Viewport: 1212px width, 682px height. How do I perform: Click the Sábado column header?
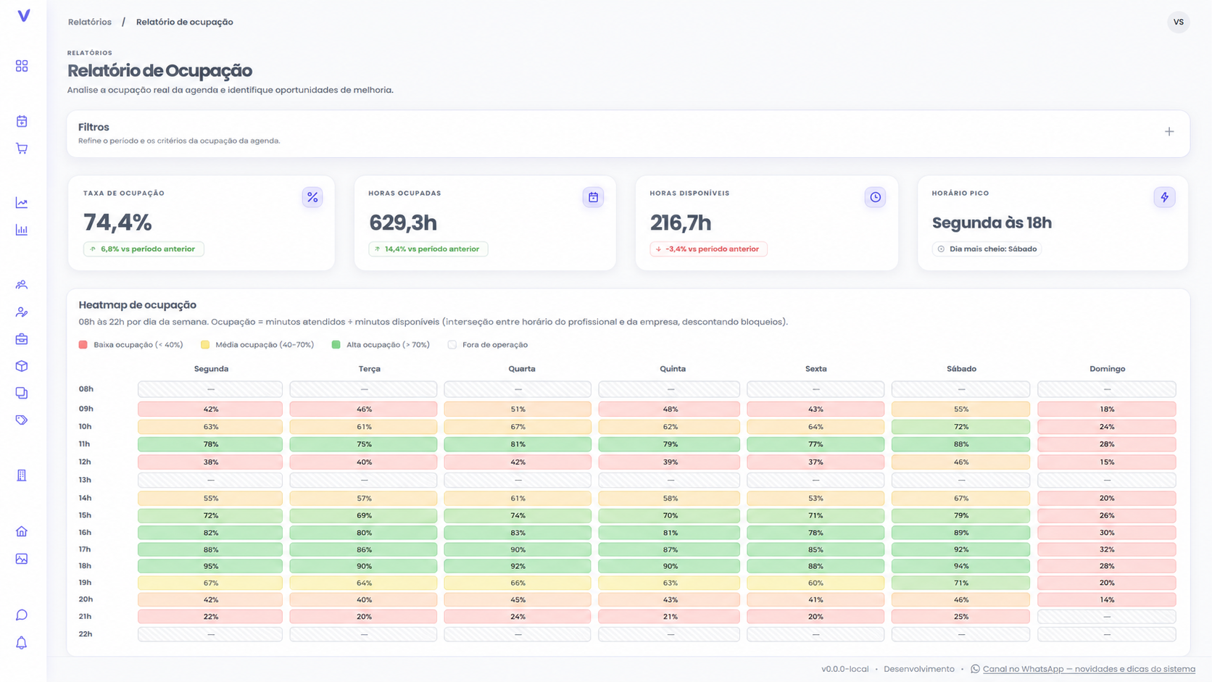click(961, 369)
